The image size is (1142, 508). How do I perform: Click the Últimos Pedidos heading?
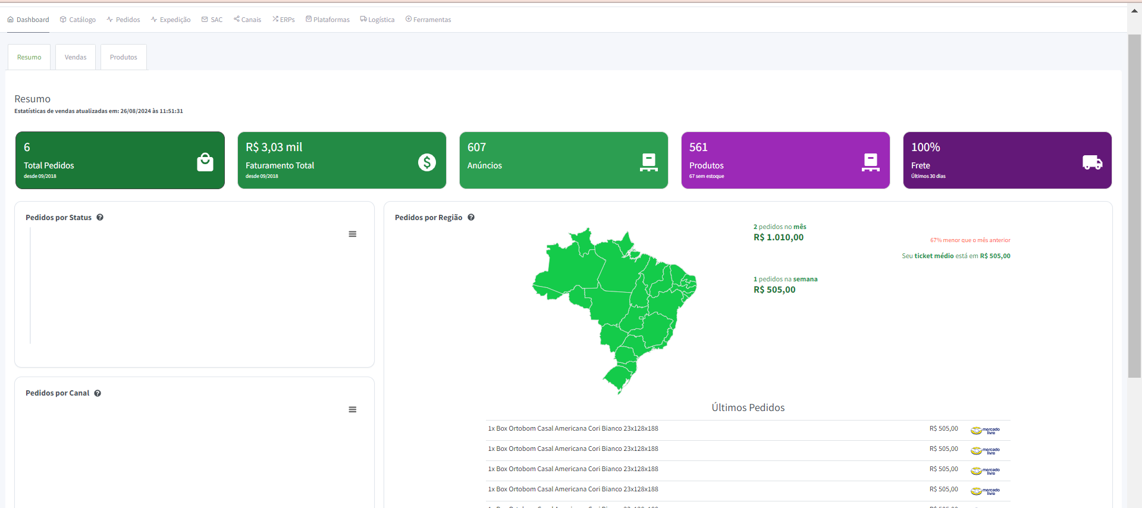point(748,407)
